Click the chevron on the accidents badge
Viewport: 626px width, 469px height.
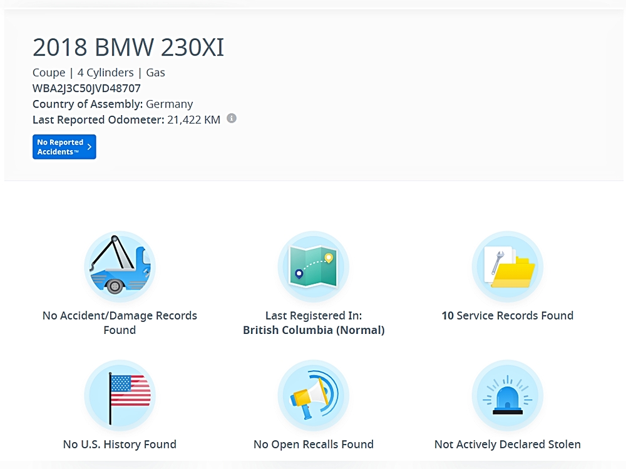(x=90, y=147)
